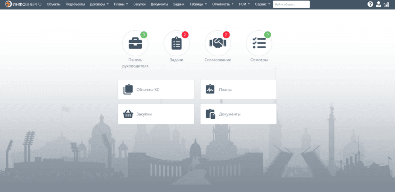This screenshot has width=395, height=192.
Task: Click the red 2 badge on Согласование
Action: pos(226,35)
